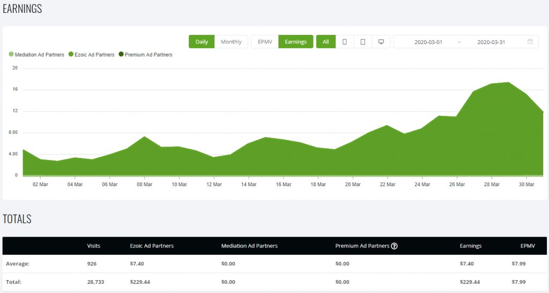
Task: Click the Premium Ad Partners help icon
Action: point(394,246)
